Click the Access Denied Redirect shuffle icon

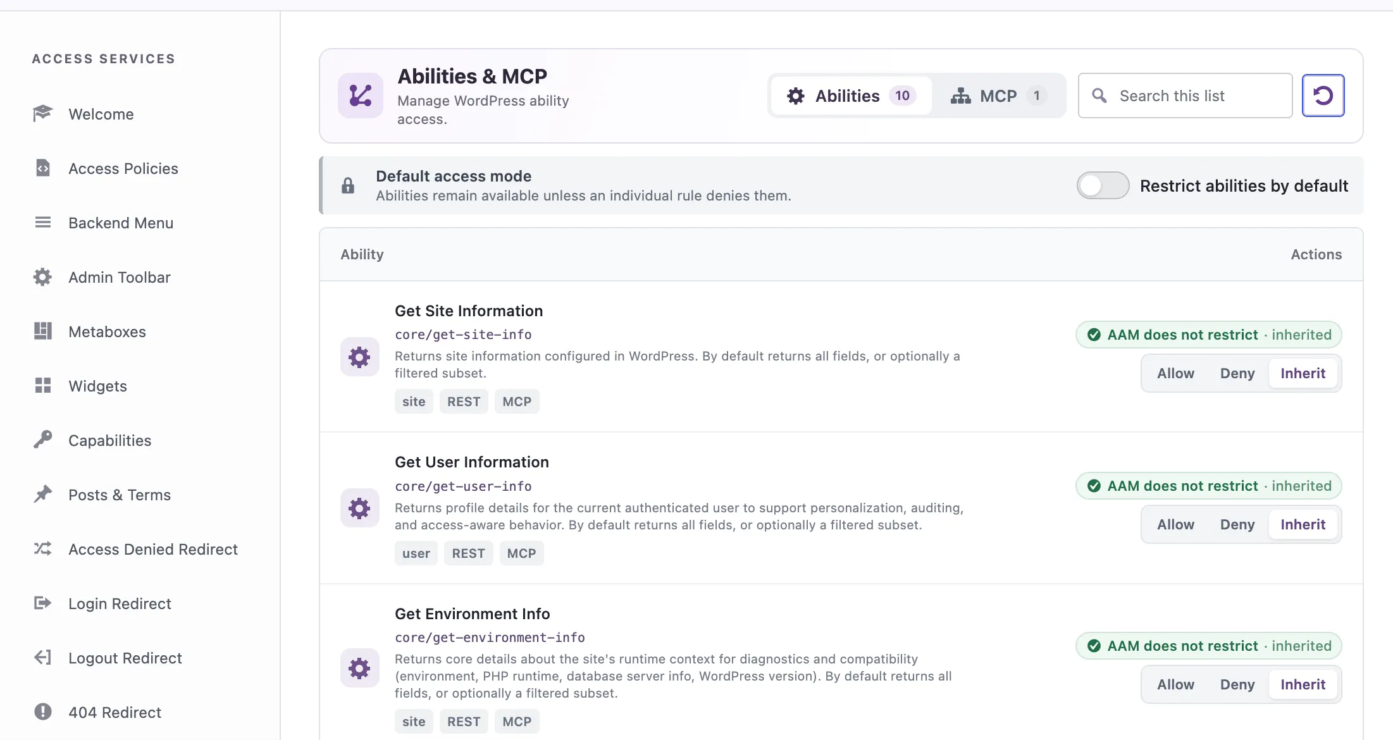42,548
